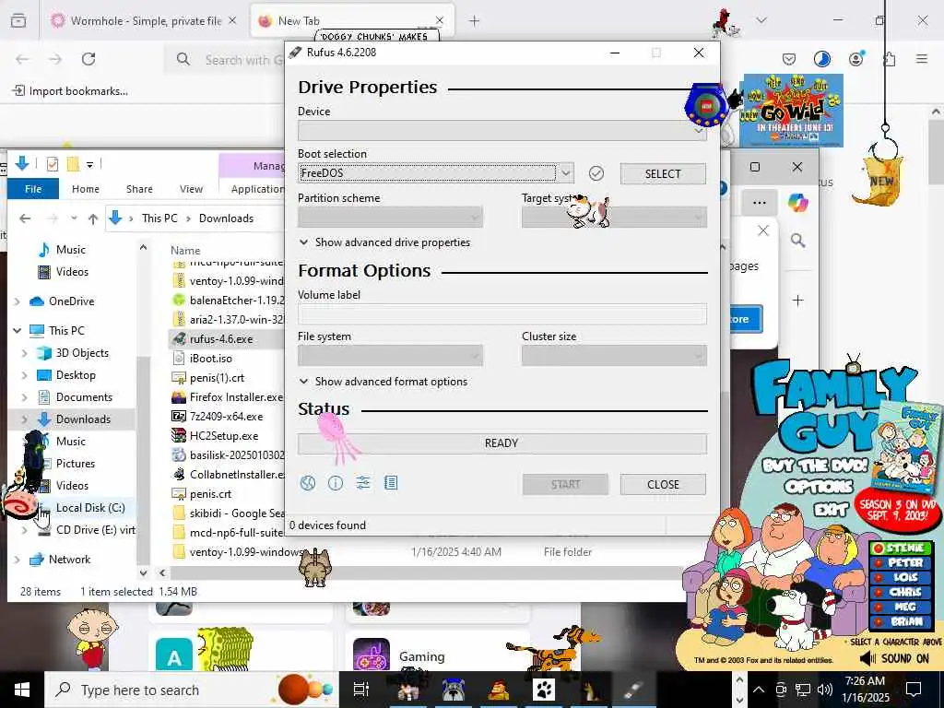The width and height of the screenshot is (944, 708).
Task: Open Rufus settings sliders icon
Action: [363, 483]
